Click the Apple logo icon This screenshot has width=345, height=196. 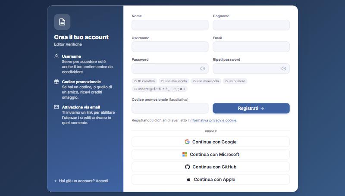(x=188, y=180)
